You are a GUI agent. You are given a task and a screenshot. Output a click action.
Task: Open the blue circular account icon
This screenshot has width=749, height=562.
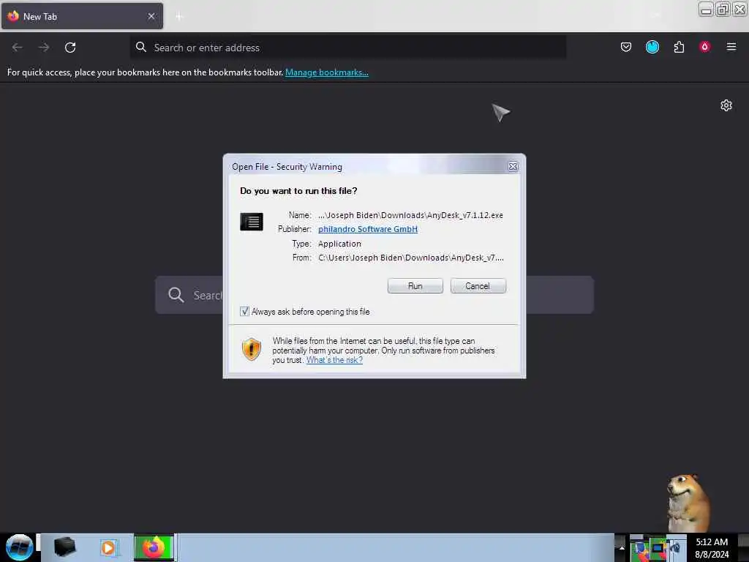tap(652, 47)
